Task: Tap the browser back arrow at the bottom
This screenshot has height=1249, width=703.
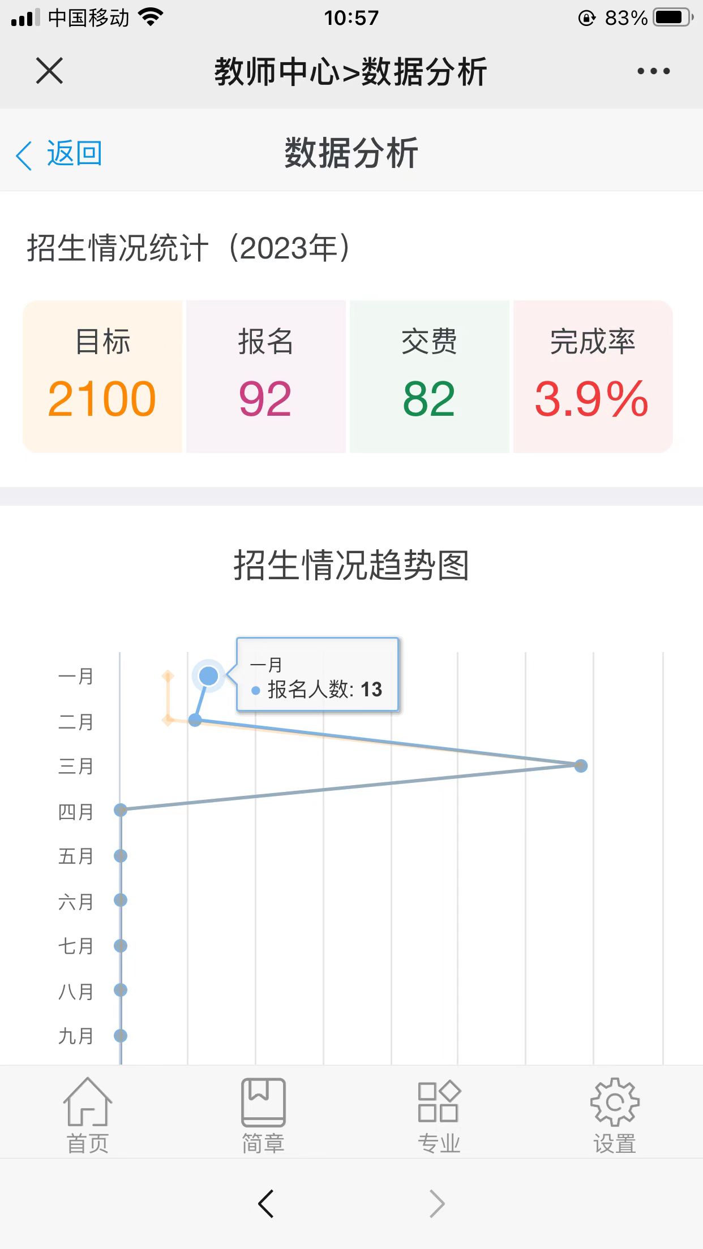Action: pyautogui.click(x=265, y=1203)
